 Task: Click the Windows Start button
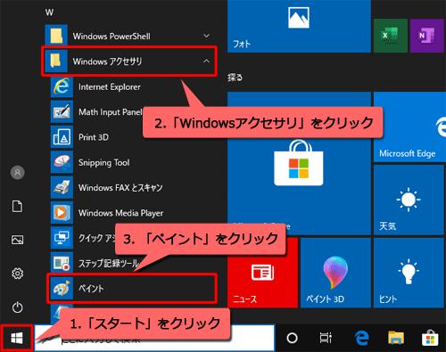[x=17, y=339]
